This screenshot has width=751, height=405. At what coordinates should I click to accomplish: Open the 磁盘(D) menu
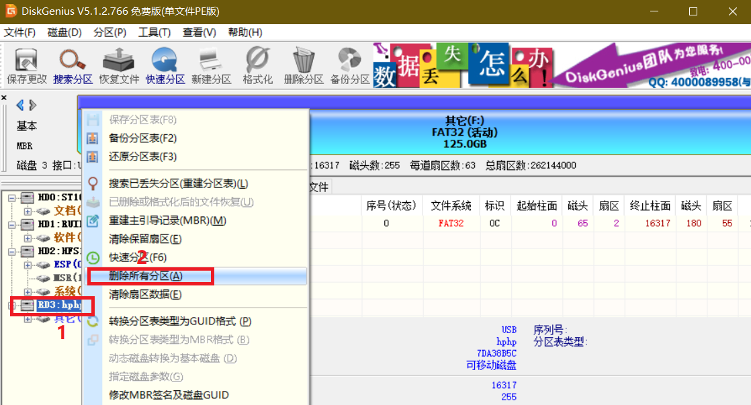[x=64, y=32]
